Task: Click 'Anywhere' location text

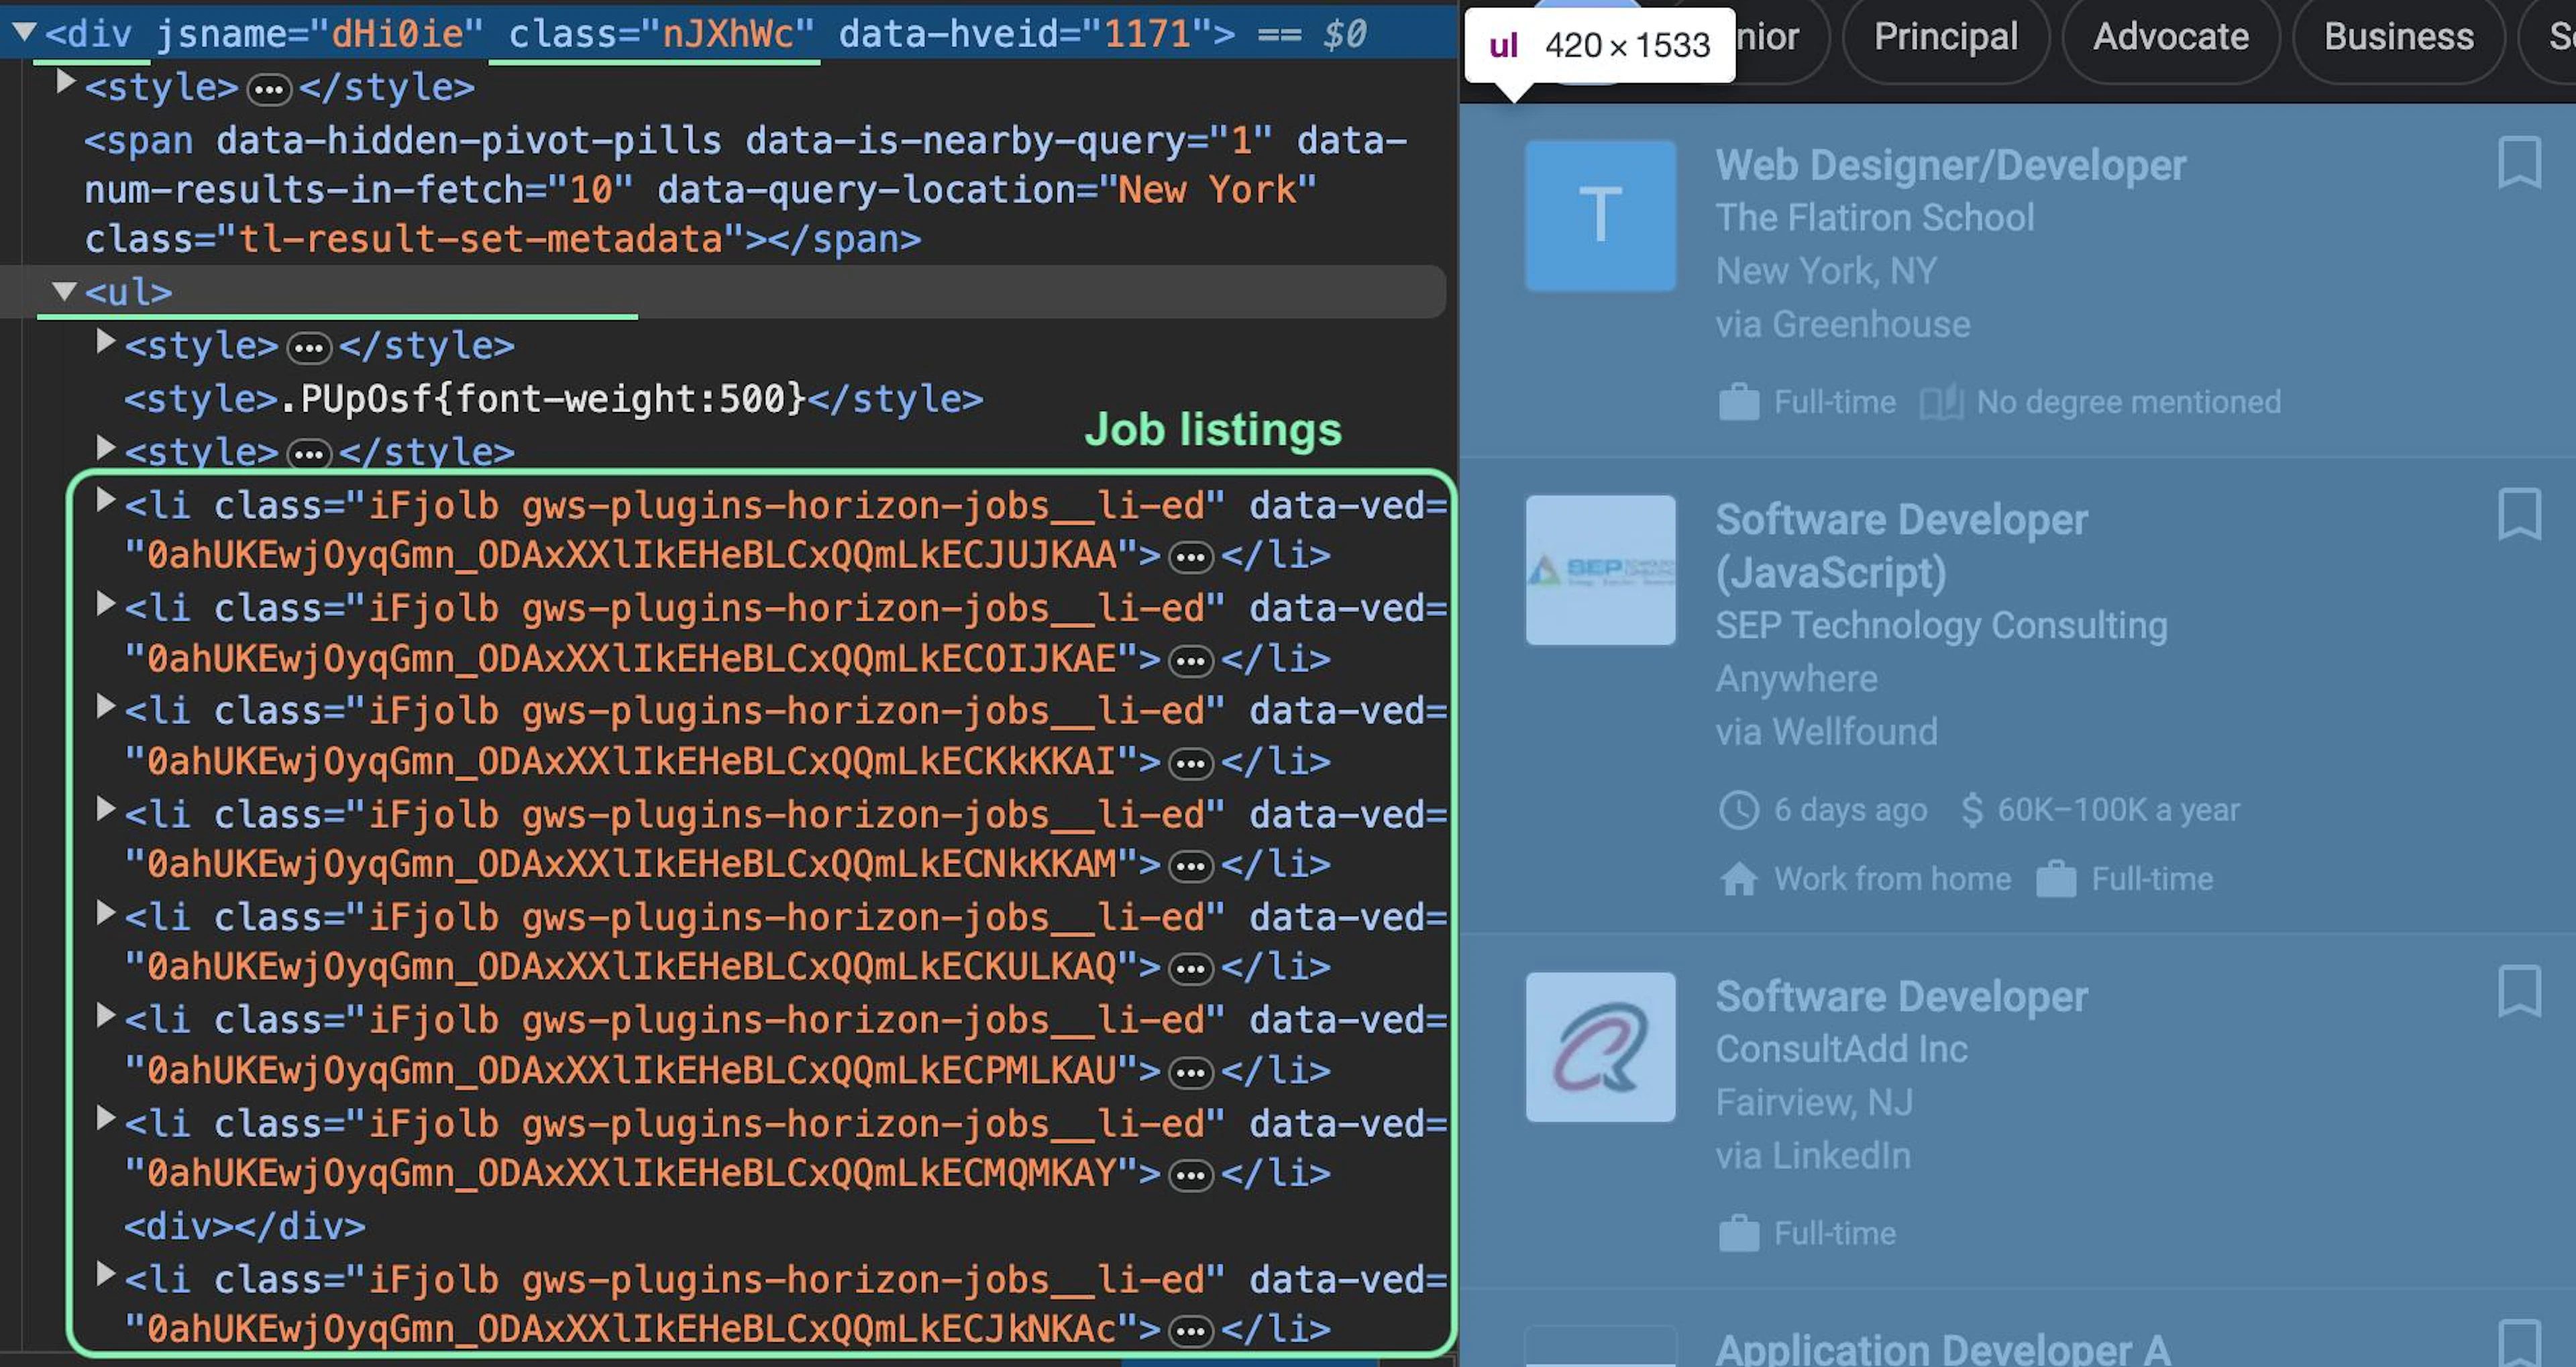Action: (x=1796, y=678)
